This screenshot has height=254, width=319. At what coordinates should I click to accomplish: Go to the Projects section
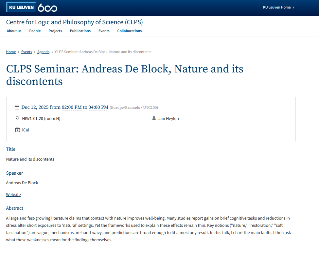pos(55,31)
